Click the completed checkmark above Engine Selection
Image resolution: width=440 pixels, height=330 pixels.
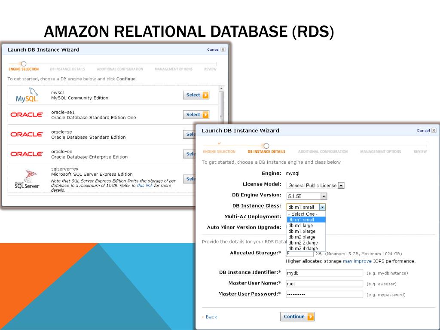click(x=219, y=144)
